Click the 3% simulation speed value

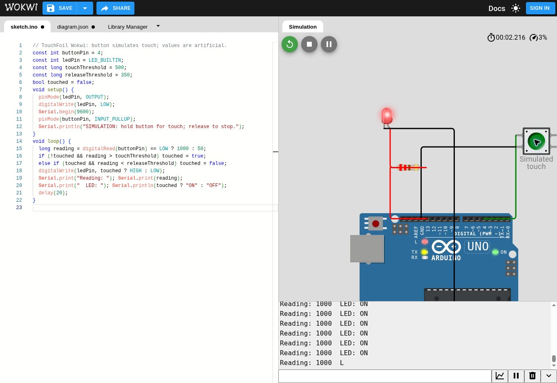tap(543, 38)
